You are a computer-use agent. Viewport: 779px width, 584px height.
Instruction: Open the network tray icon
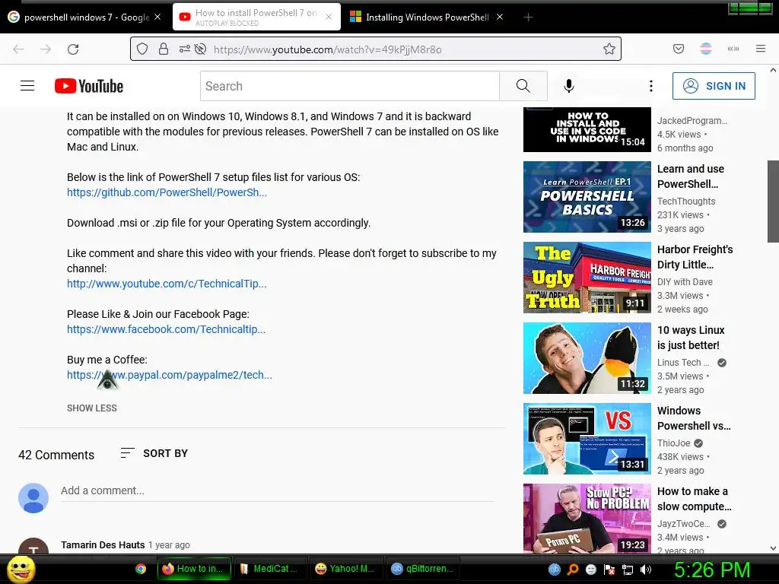pos(628,570)
